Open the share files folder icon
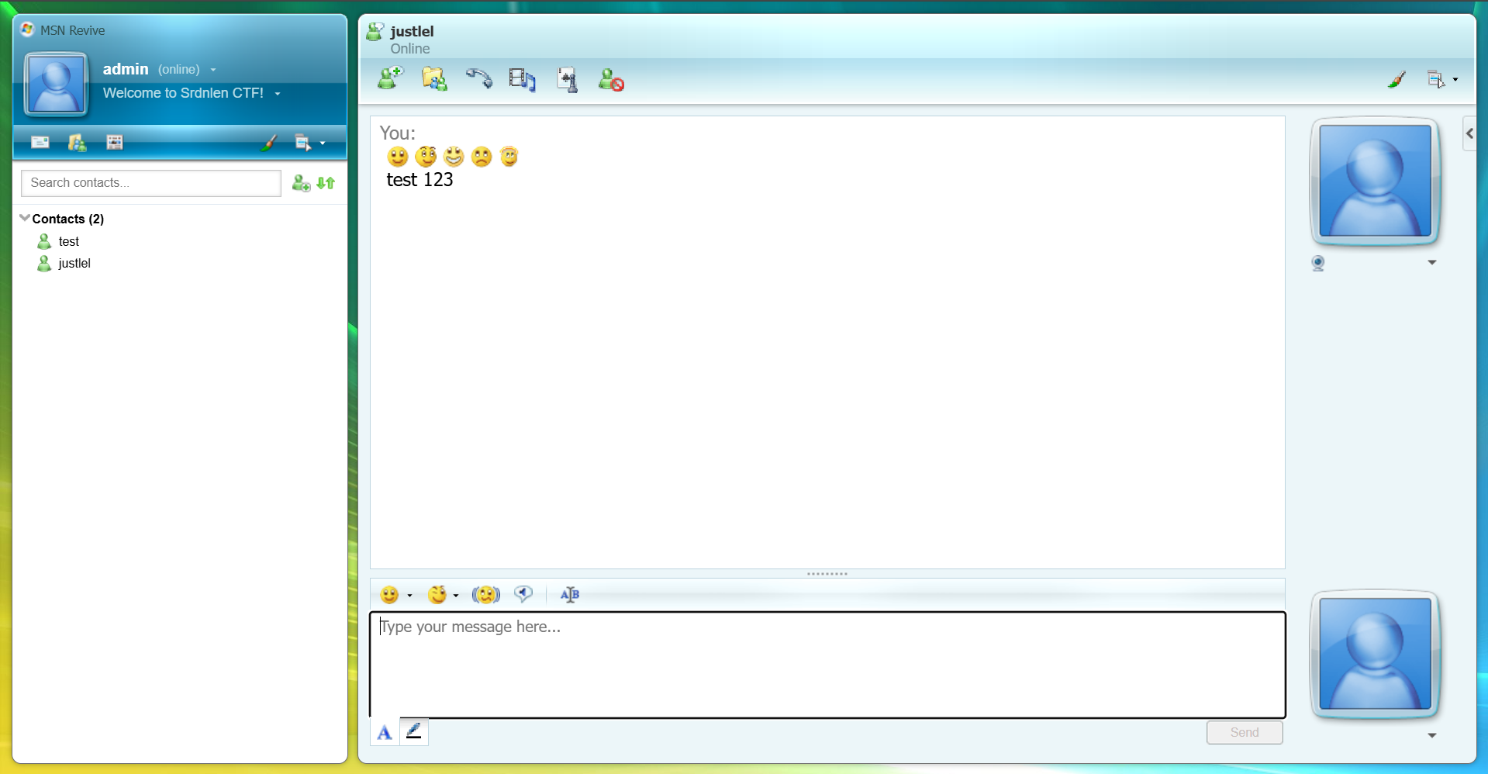The width and height of the screenshot is (1488, 774). [x=434, y=79]
